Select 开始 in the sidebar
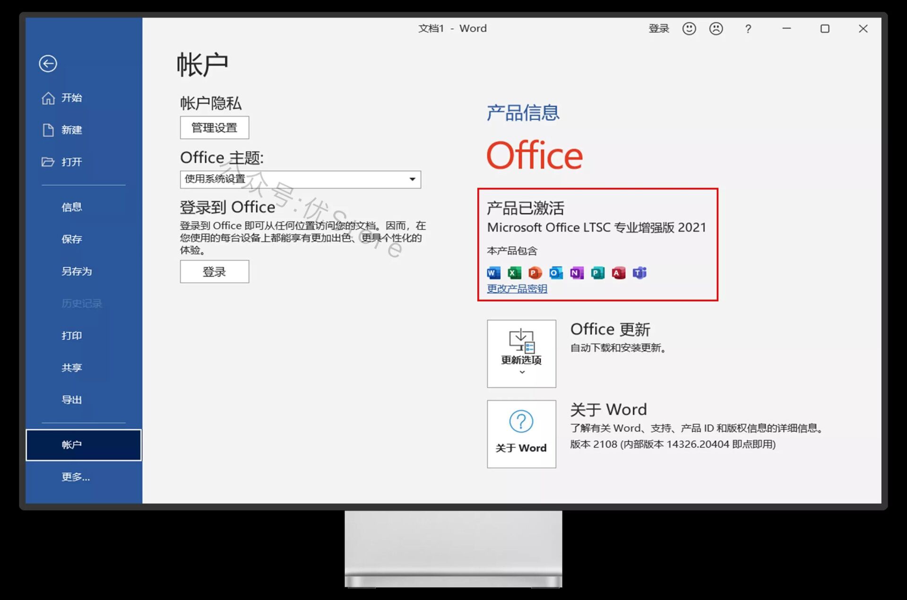Screen dimensions: 907x600 coord(71,98)
